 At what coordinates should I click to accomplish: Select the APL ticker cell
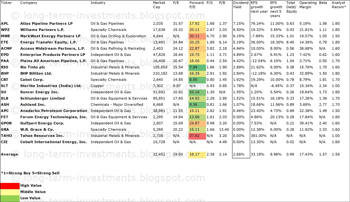[x=5, y=24]
